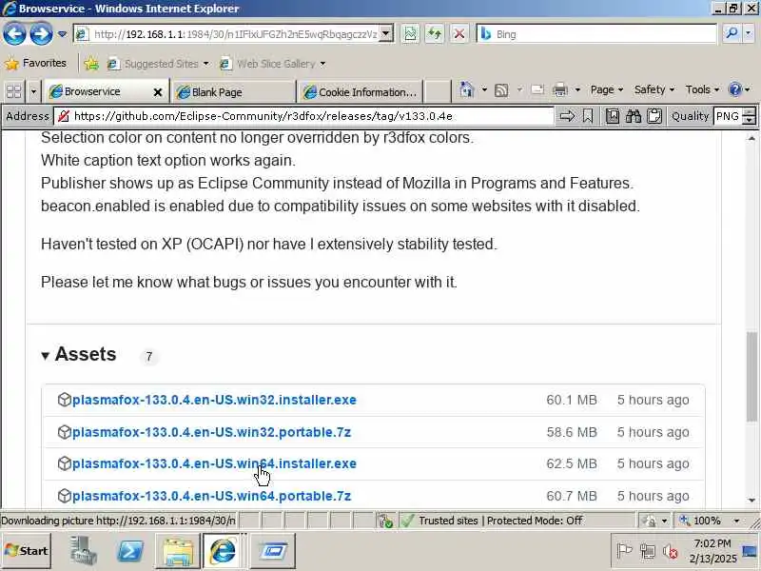
Task: Open the recent pages history dropdown
Action: (62, 34)
